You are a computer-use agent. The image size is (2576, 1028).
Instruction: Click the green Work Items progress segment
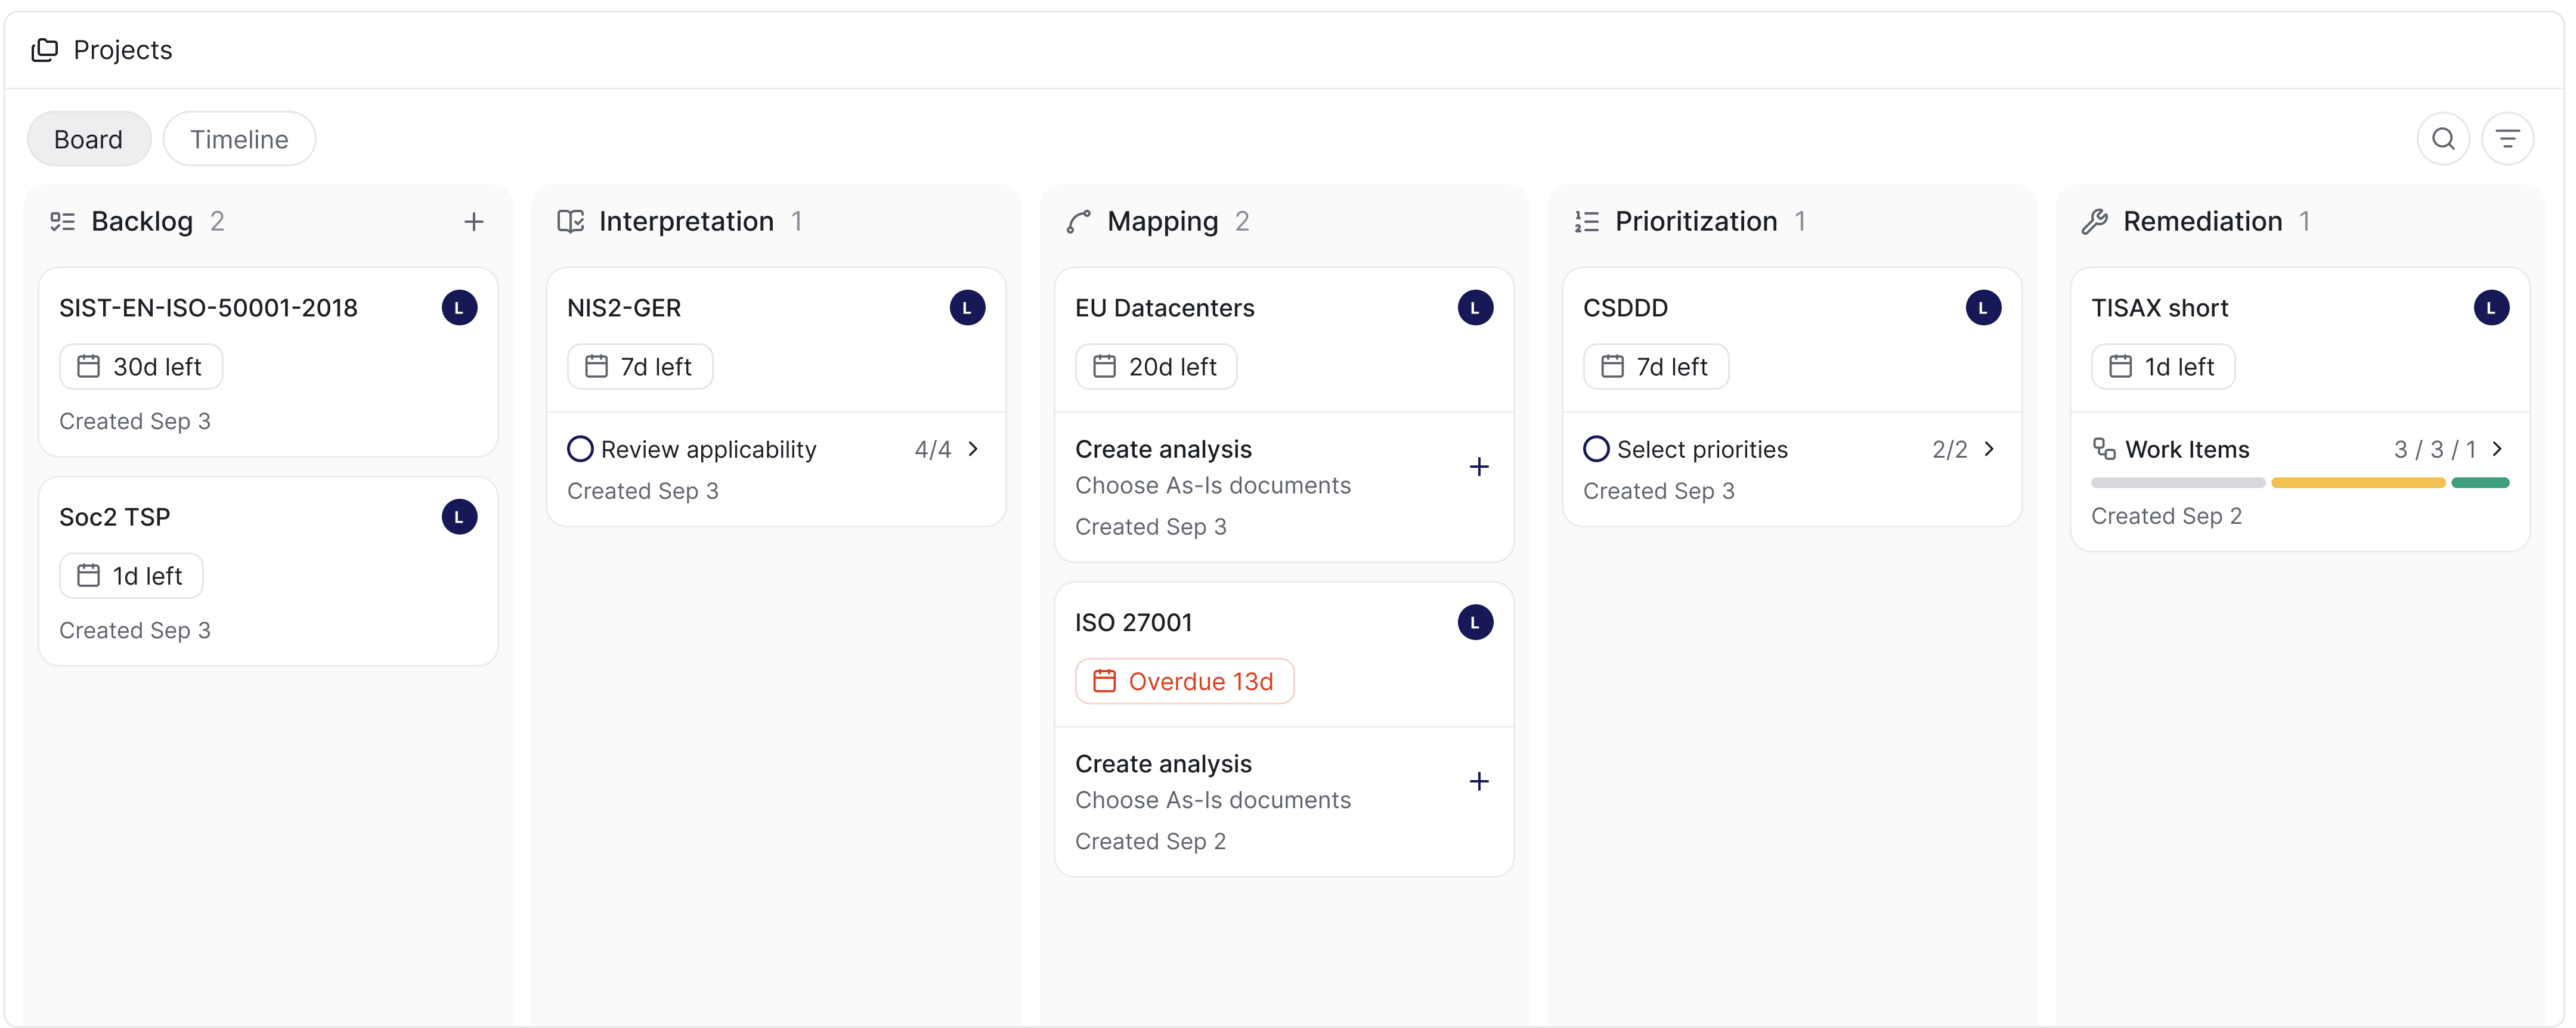pos(2480,483)
